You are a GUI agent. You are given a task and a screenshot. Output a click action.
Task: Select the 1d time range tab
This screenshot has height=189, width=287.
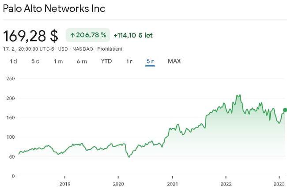pos(13,61)
